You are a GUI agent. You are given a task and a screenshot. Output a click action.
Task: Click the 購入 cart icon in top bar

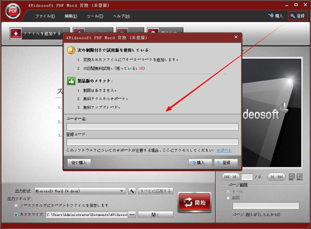pyautogui.click(x=276, y=16)
